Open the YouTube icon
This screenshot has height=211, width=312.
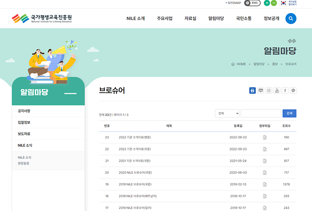277,91
